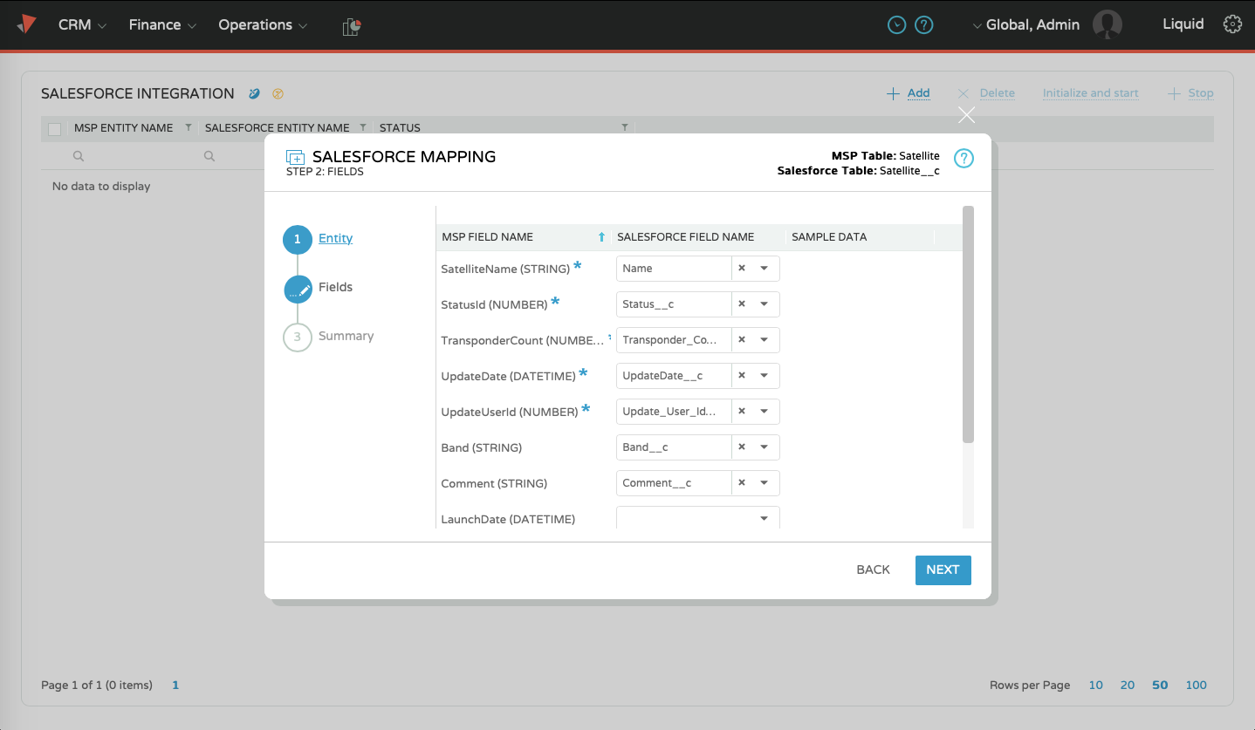Close the Salesforce Mapping dialog with X
This screenshot has height=730, width=1255.
tap(966, 115)
